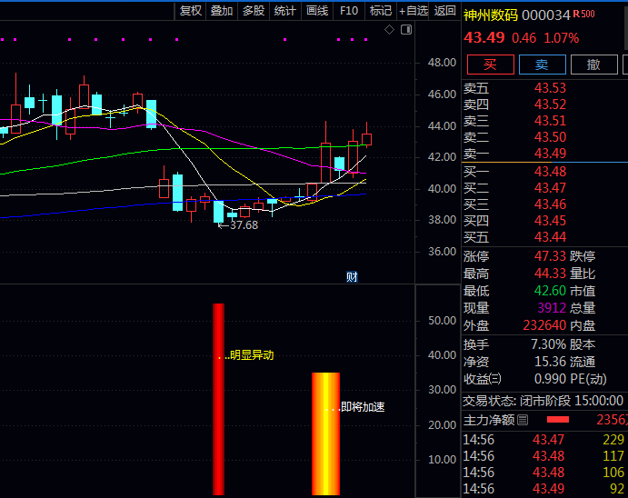Click the 明显异动 red signal bar
The height and width of the screenshot is (498, 628).
click(x=218, y=398)
